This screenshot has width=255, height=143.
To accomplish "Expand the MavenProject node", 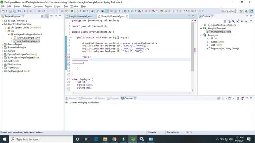I will (2, 44).
